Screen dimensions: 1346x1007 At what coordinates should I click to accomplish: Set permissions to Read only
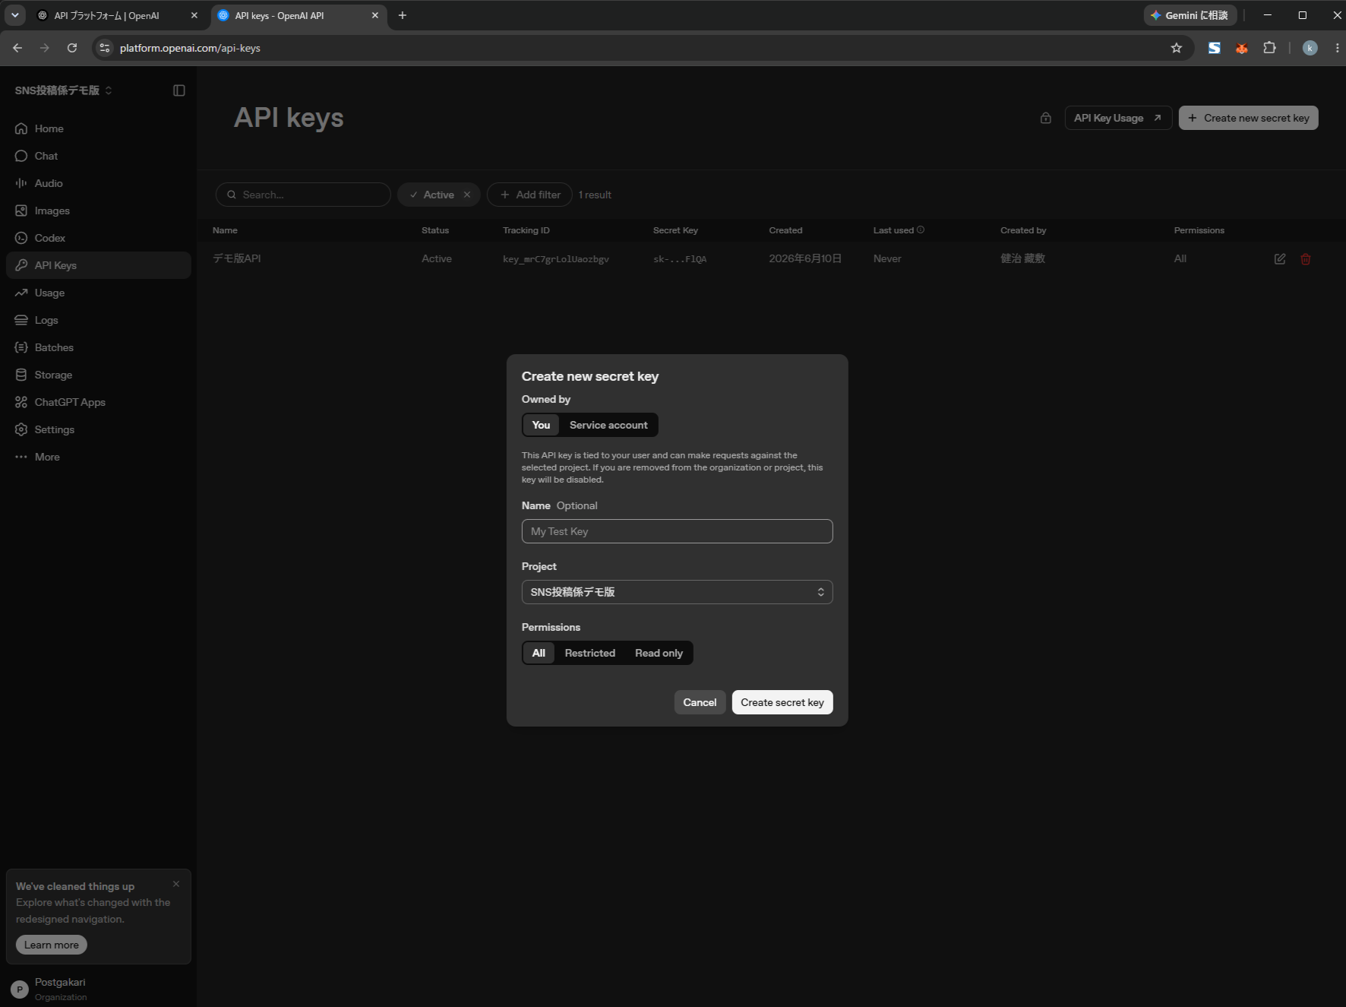[x=659, y=653]
